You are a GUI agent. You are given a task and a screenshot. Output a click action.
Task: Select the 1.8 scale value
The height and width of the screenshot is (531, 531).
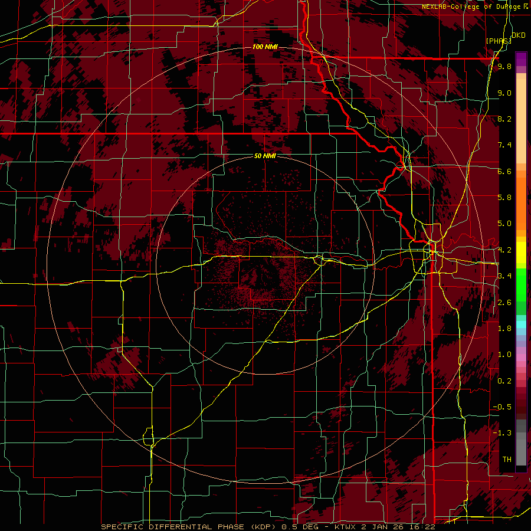[504, 329]
